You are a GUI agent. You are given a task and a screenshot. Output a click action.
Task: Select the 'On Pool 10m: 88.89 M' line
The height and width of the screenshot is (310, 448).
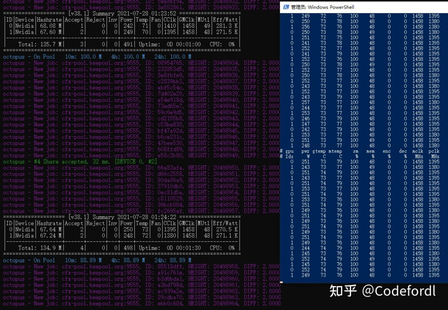coord(97,261)
